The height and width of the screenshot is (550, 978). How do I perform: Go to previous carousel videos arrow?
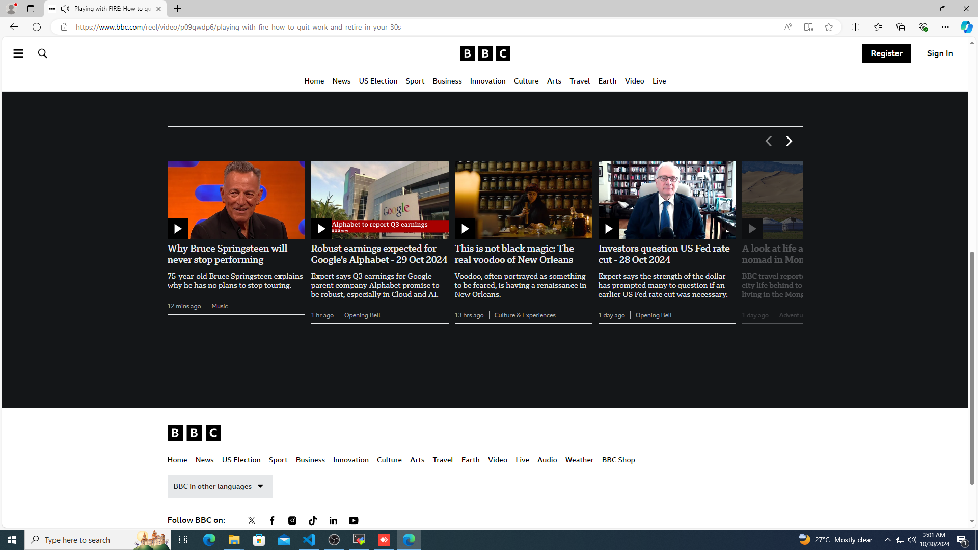click(768, 141)
